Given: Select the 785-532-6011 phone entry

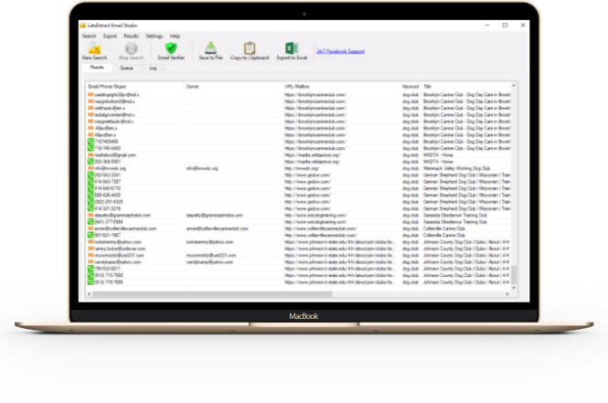Looking at the screenshot, I should coord(107,269).
